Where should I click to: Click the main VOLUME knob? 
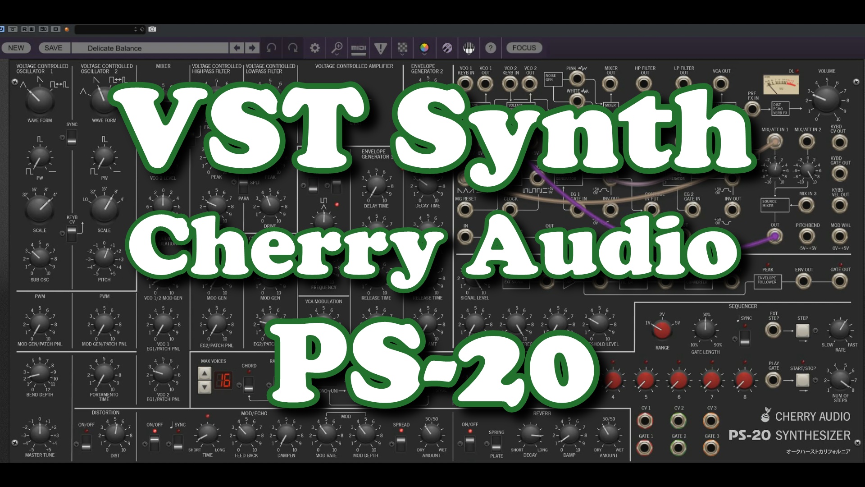tap(826, 100)
